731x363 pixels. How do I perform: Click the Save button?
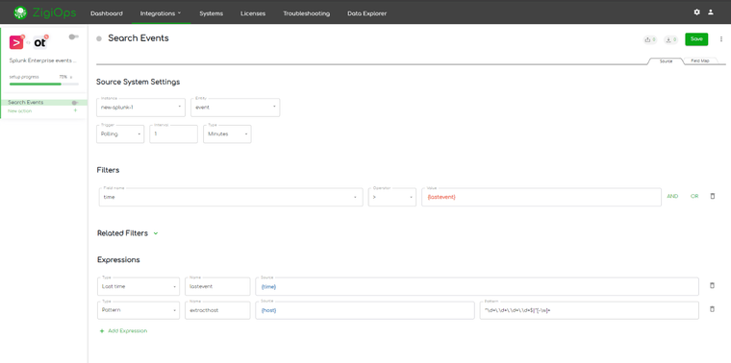[x=696, y=39]
